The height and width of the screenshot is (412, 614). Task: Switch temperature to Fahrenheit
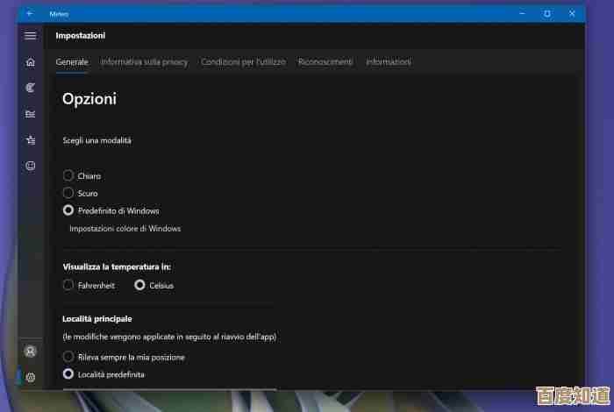[68, 285]
